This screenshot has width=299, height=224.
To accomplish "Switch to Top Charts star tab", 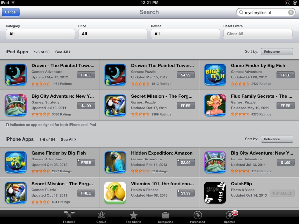I will tap(133, 217).
